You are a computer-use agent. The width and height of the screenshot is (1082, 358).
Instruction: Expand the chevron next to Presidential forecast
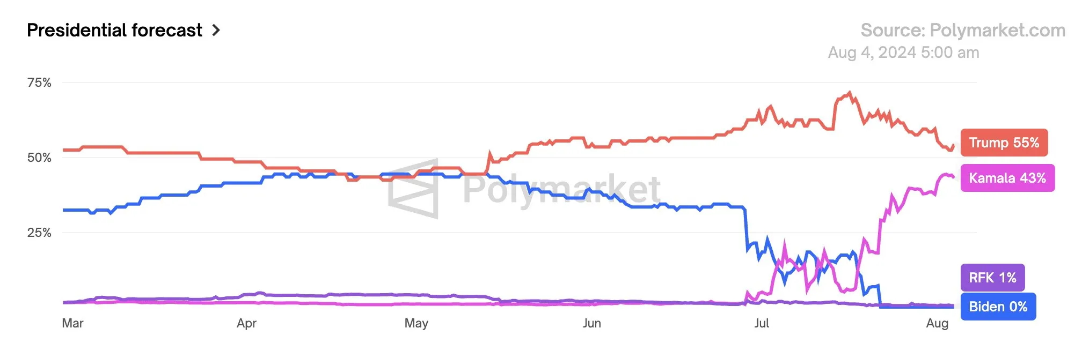216,31
